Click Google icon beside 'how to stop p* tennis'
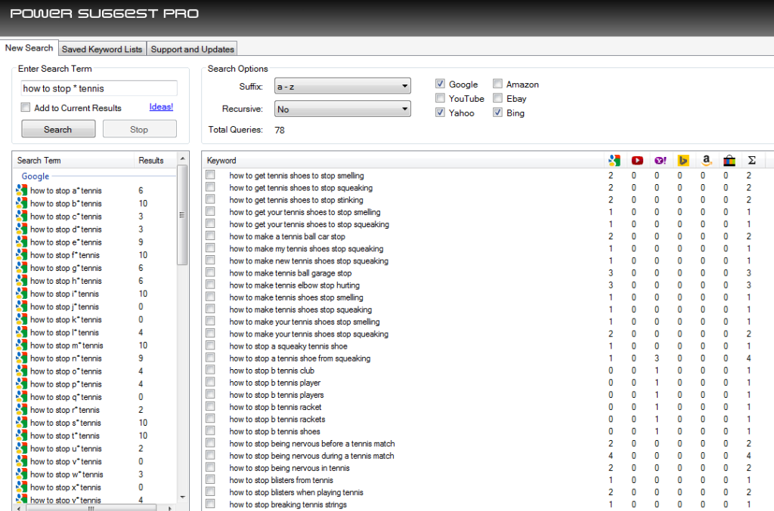This screenshot has width=774, height=511. tap(22, 384)
